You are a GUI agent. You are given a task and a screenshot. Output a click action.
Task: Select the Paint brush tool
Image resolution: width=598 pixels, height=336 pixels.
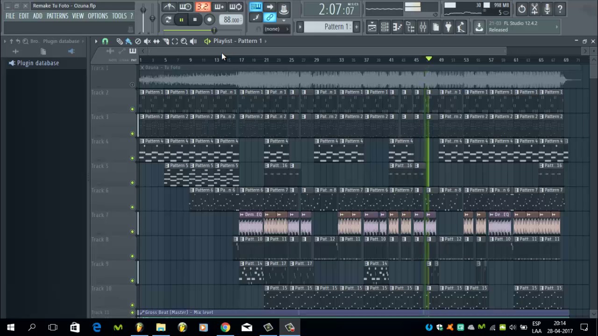click(x=128, y=41)
